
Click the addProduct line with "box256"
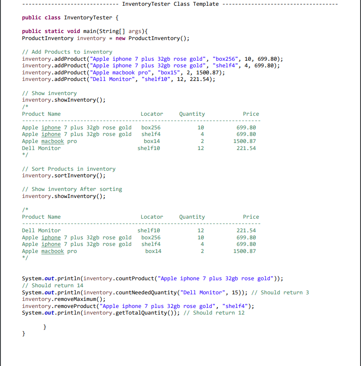pos(152,59)
